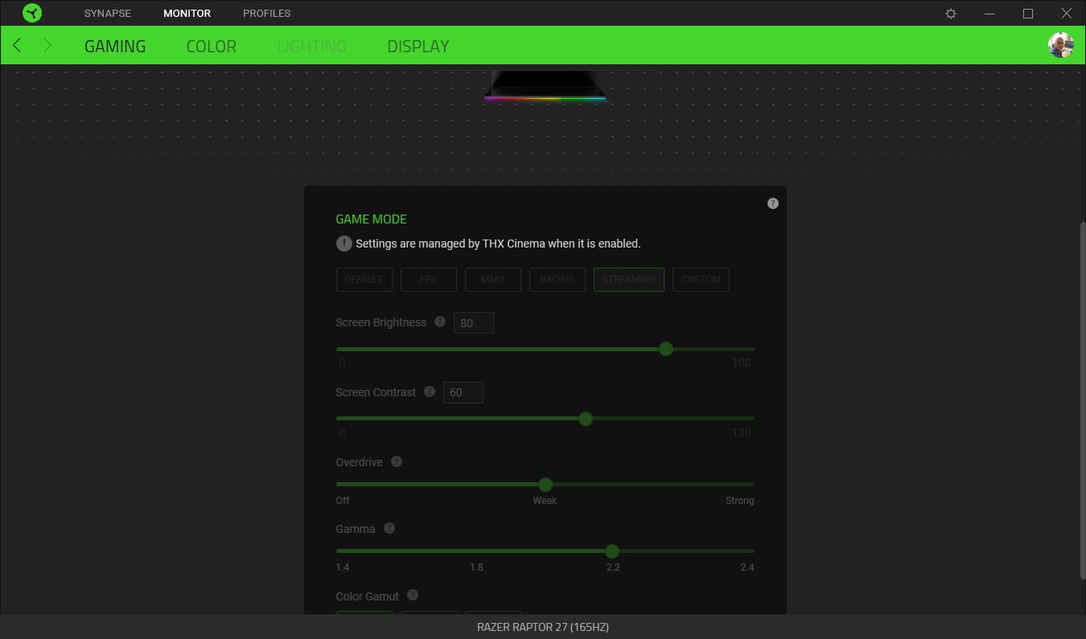Click Screen Contrast slider handle
Viewport: 1086px width, 639px height.
(x=586, y=419)
